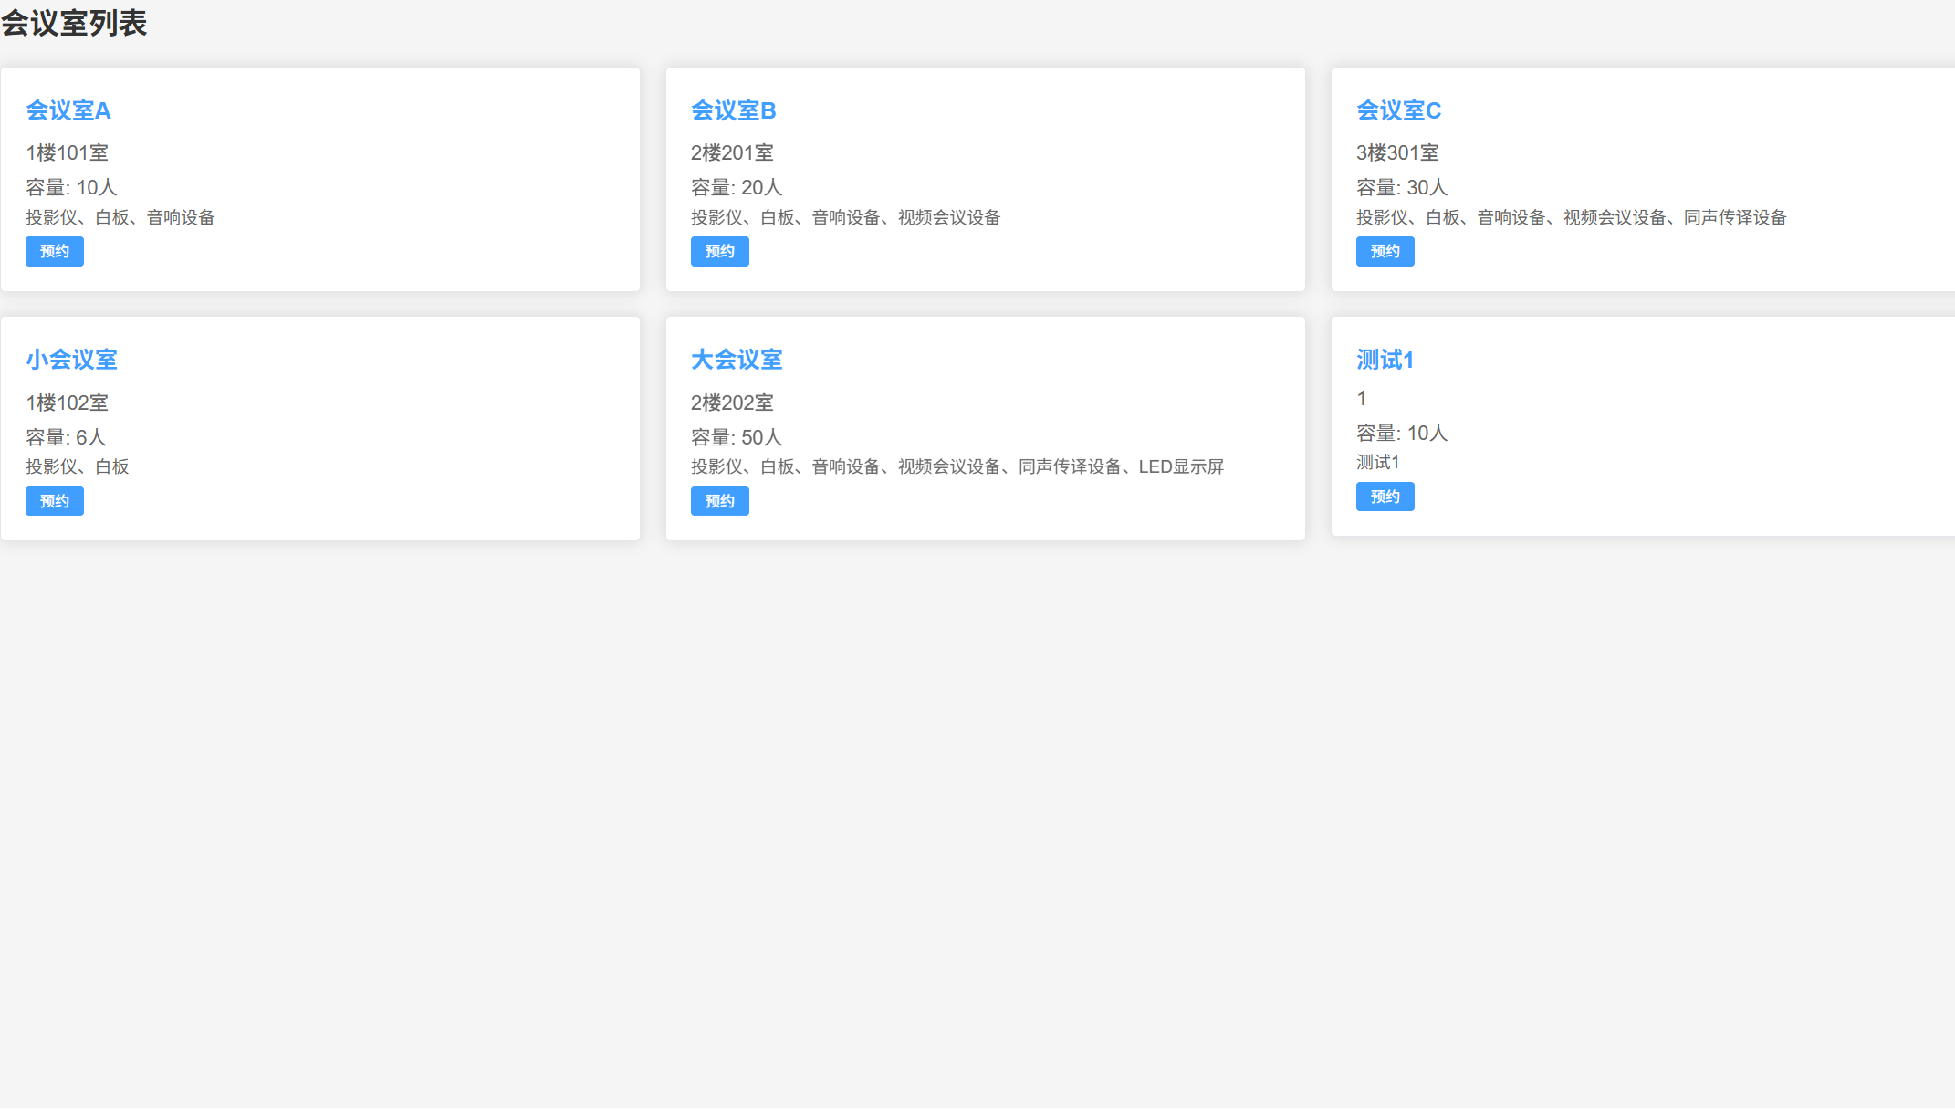
Task: Click 预约 button for 会议室A
Action: tap(55, 251)
